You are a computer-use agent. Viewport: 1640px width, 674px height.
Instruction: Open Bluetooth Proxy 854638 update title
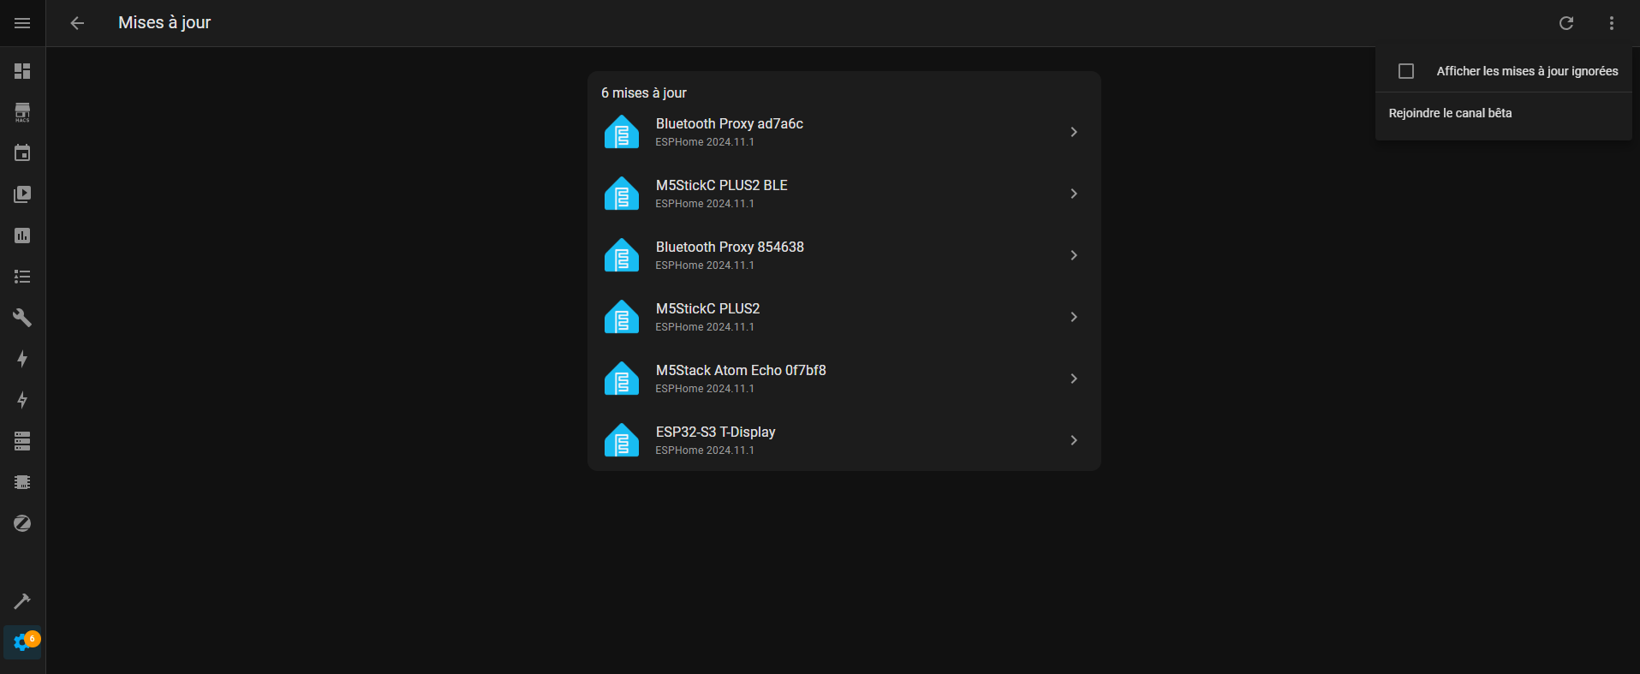(x=730, y=247)
